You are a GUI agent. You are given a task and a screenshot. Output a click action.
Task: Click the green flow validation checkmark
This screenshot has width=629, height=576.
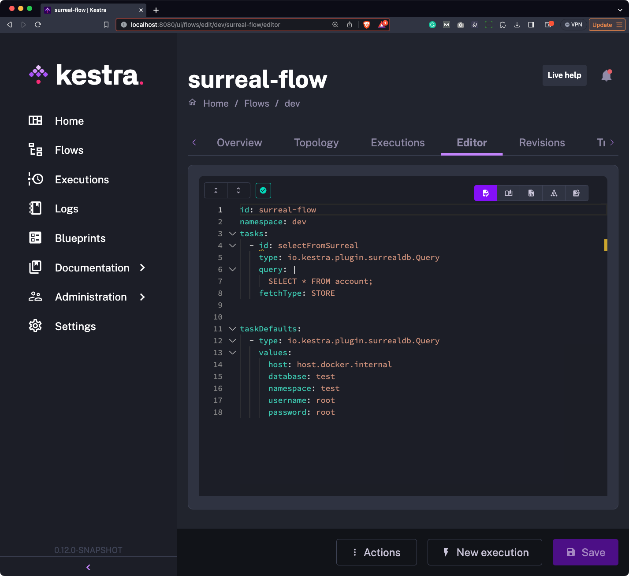(x=263, y=190)
